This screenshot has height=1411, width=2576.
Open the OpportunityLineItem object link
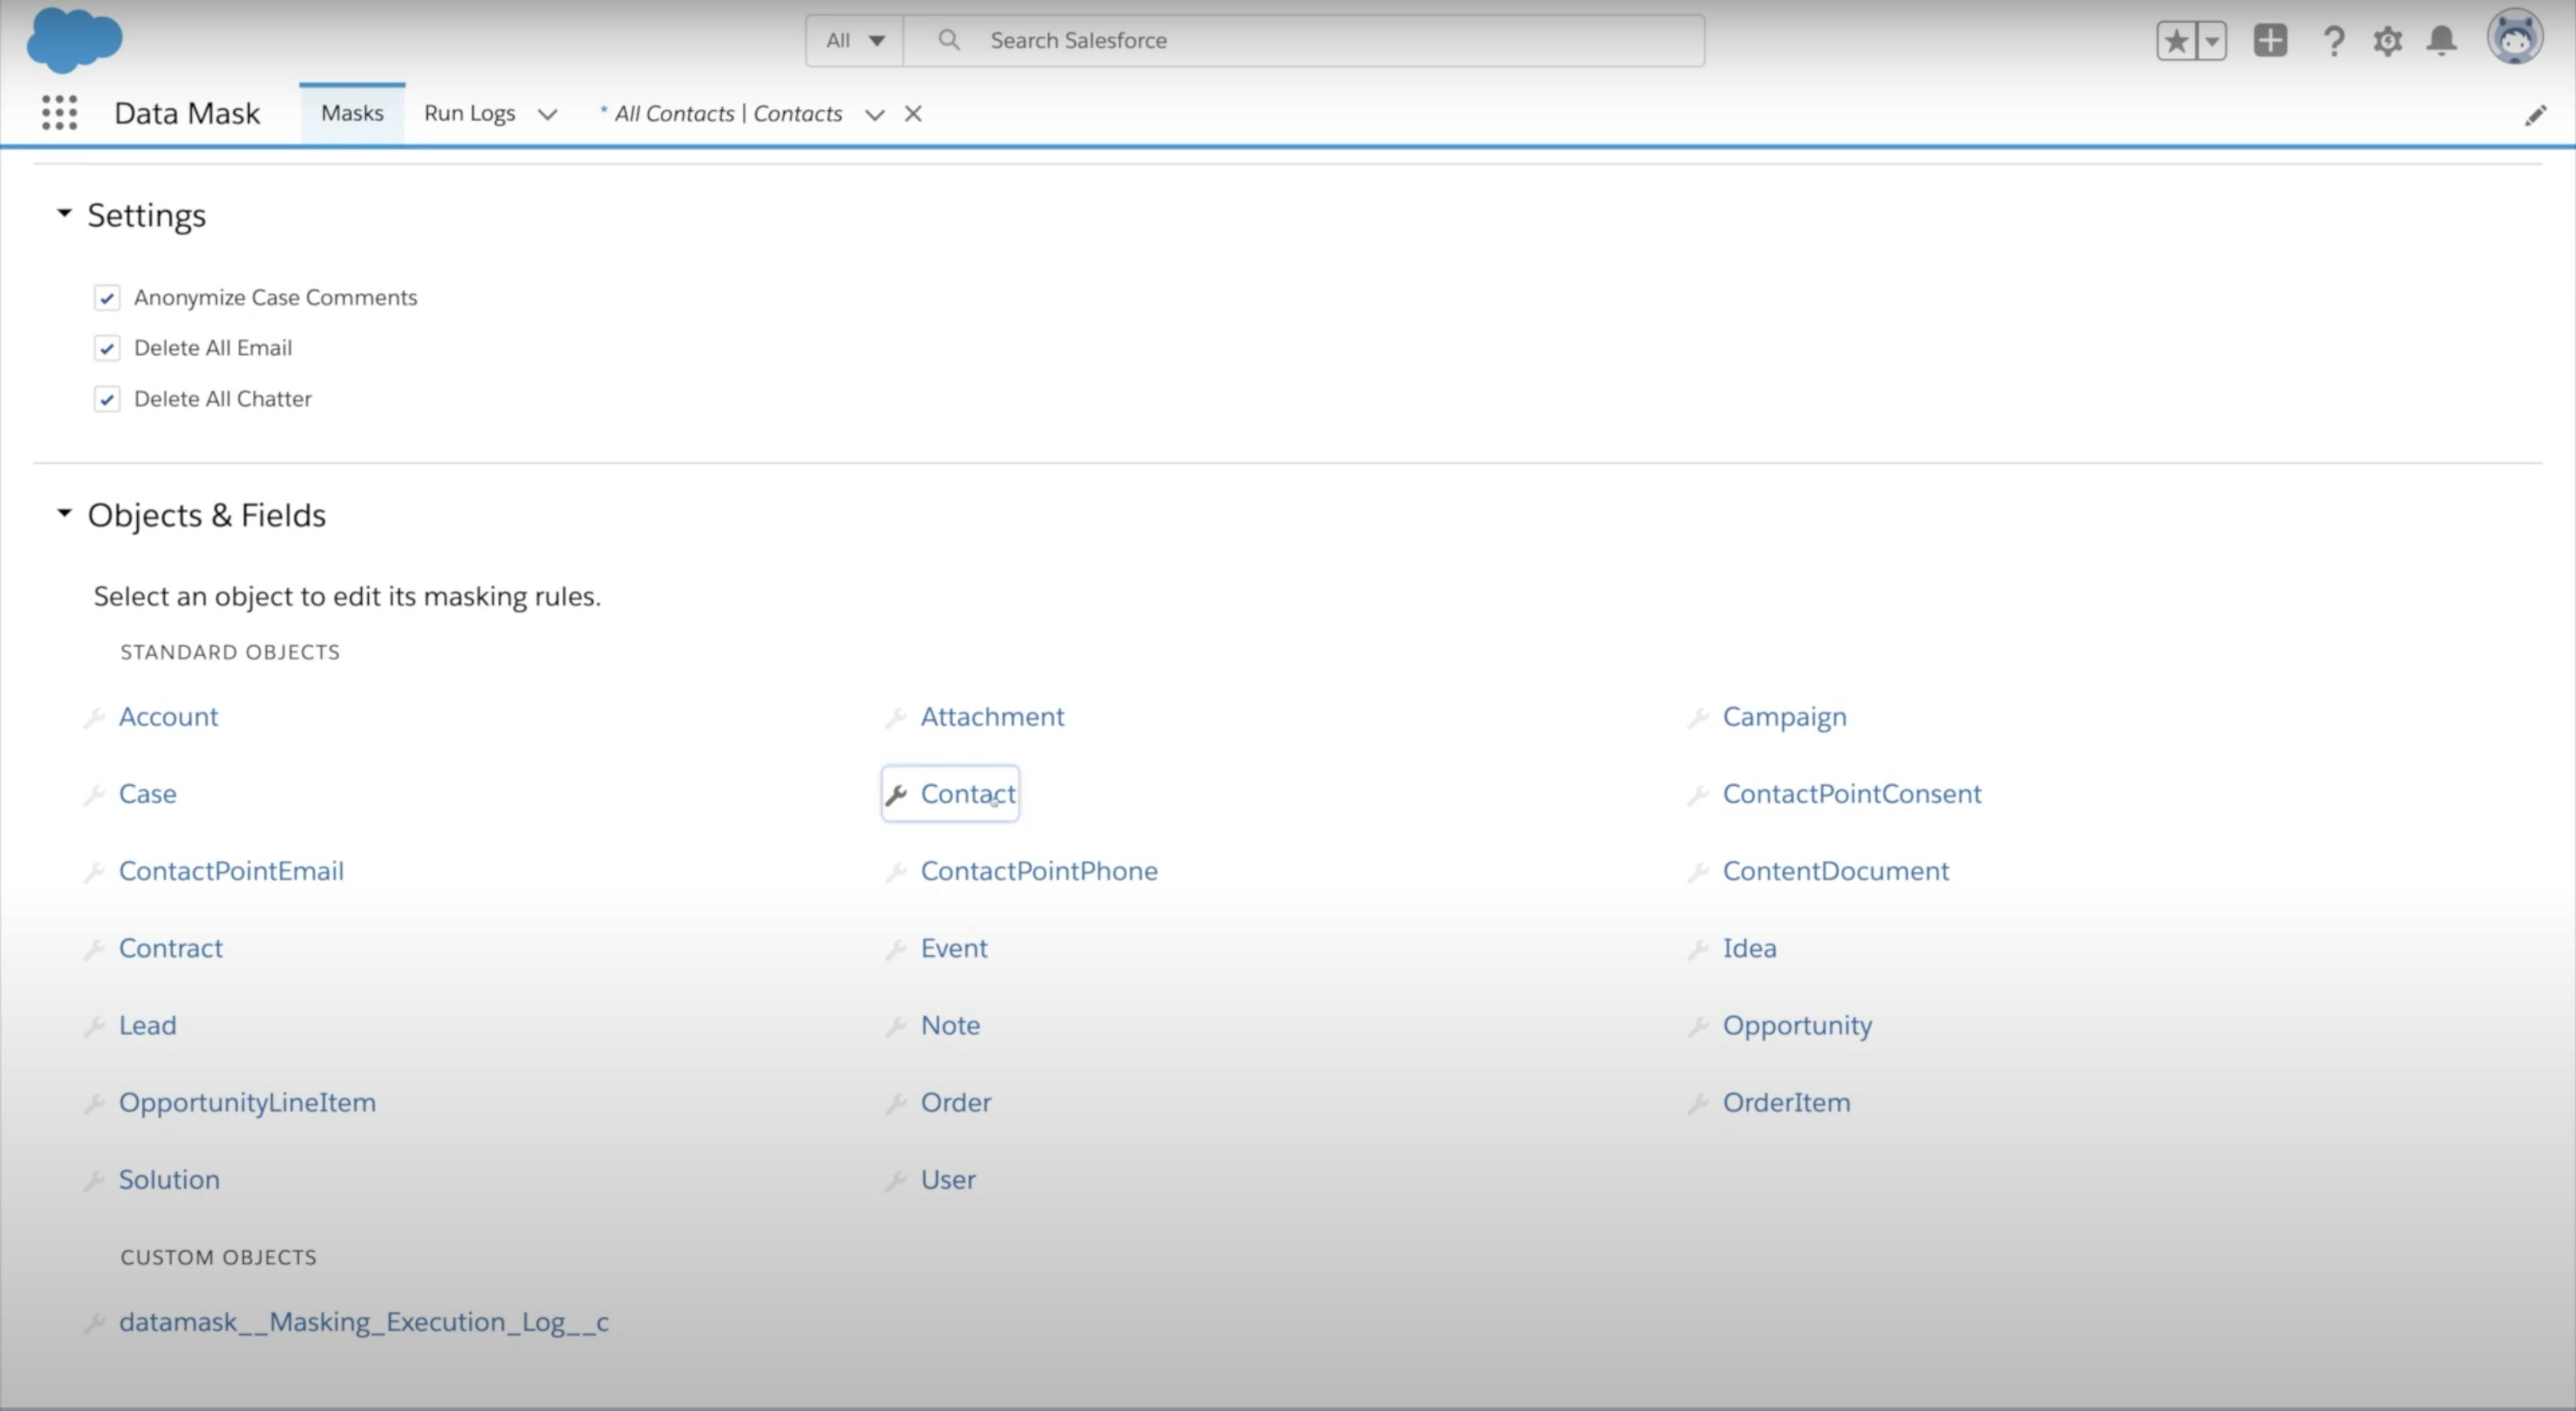pos(247,1103)
